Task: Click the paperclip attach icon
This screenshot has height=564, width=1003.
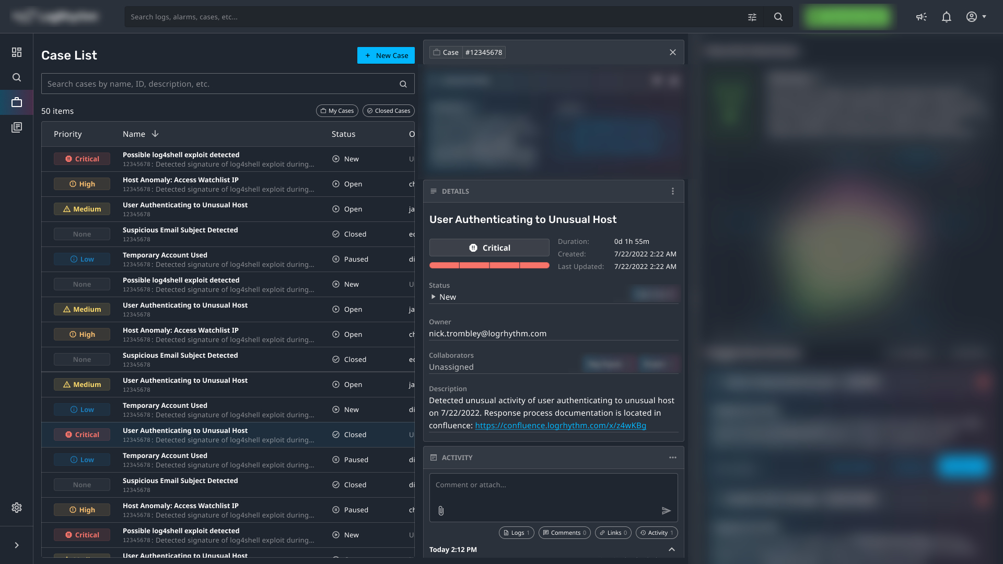Action: [x=441, y=511]
